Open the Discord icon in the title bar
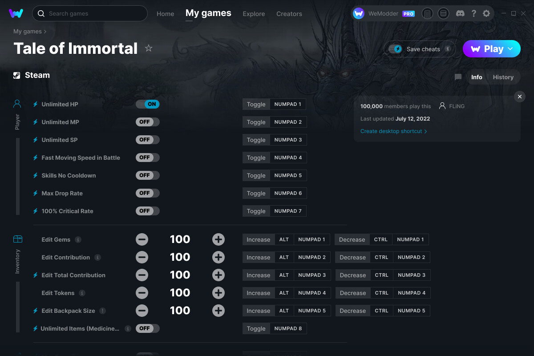The image size is (534, 356). [x=460, y=13]
